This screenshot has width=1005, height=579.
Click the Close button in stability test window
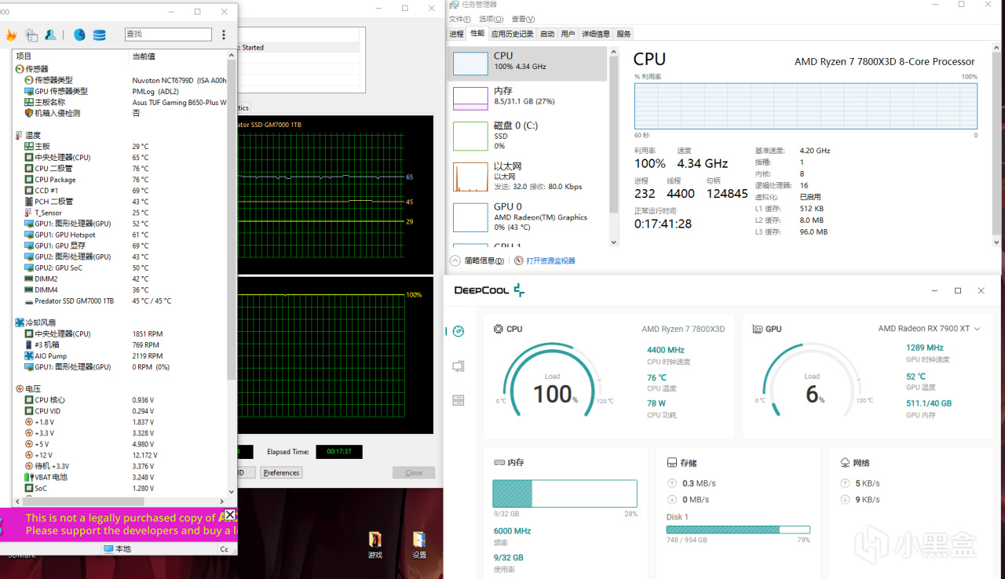click(x=414, y=472)
